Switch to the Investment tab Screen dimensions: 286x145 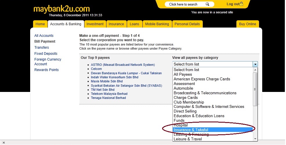[95, 24]
